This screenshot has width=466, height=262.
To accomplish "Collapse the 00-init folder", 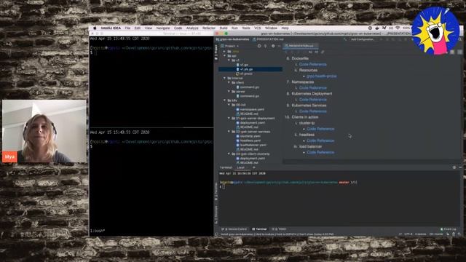I will (229, 105).
